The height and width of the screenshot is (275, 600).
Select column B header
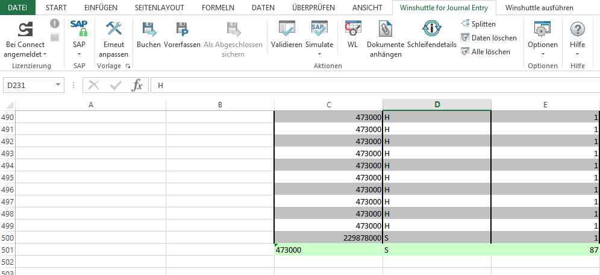coord(220,105)
